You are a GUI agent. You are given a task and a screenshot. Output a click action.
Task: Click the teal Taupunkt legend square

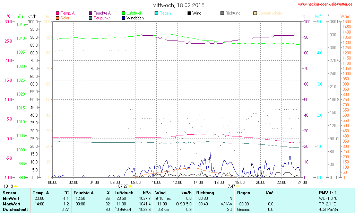(x=90, y=18)
